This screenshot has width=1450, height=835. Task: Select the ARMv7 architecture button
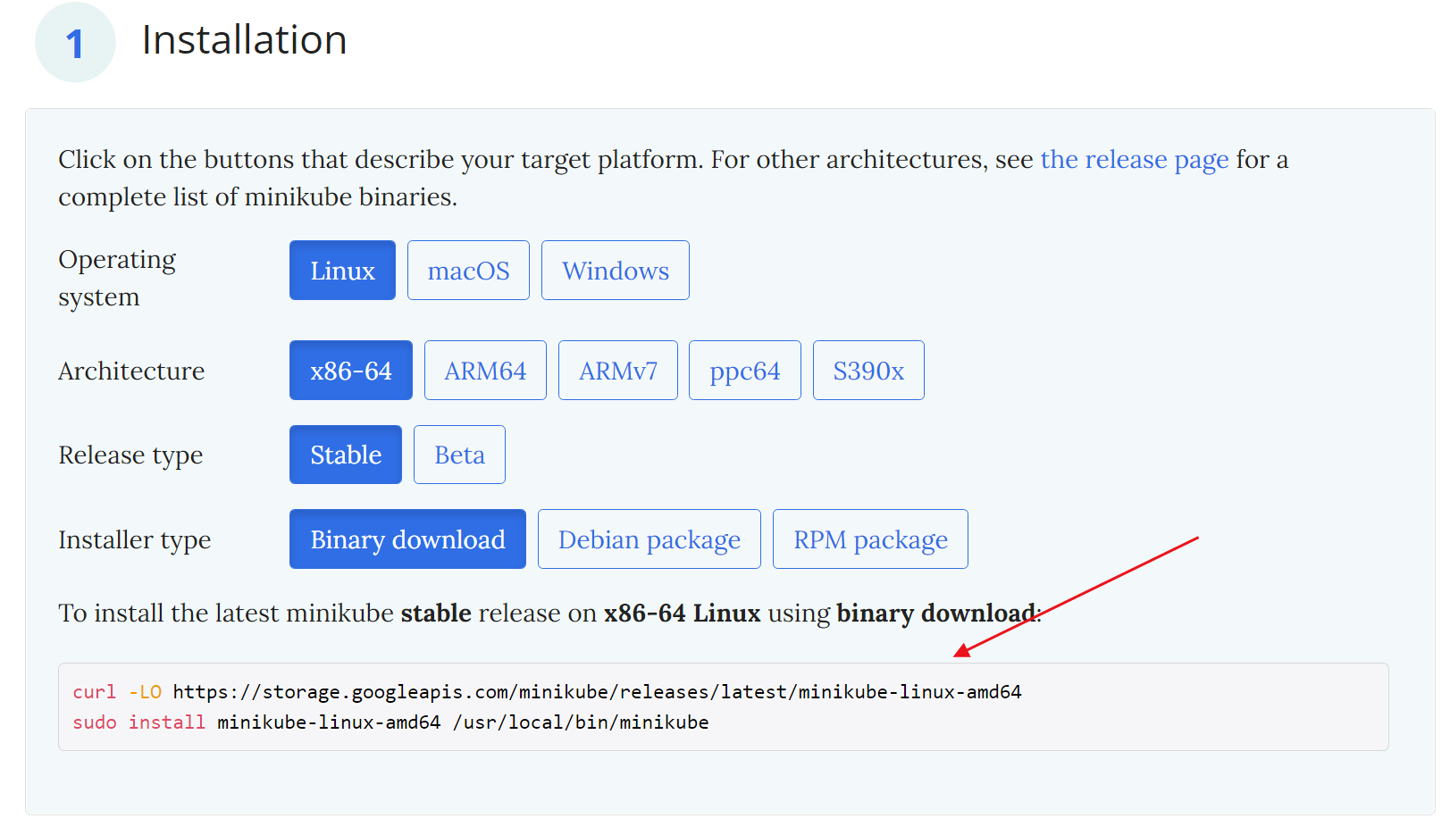coord(617,370)
